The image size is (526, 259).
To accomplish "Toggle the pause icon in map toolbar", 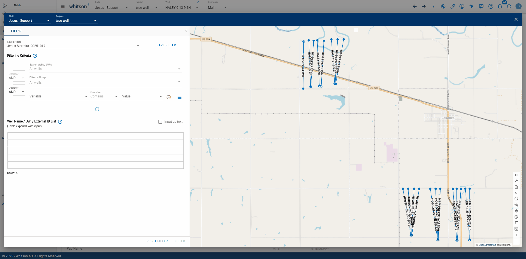I will click(516, 175).
